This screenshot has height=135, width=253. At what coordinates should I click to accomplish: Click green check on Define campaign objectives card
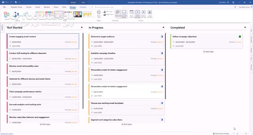[240, 37]
